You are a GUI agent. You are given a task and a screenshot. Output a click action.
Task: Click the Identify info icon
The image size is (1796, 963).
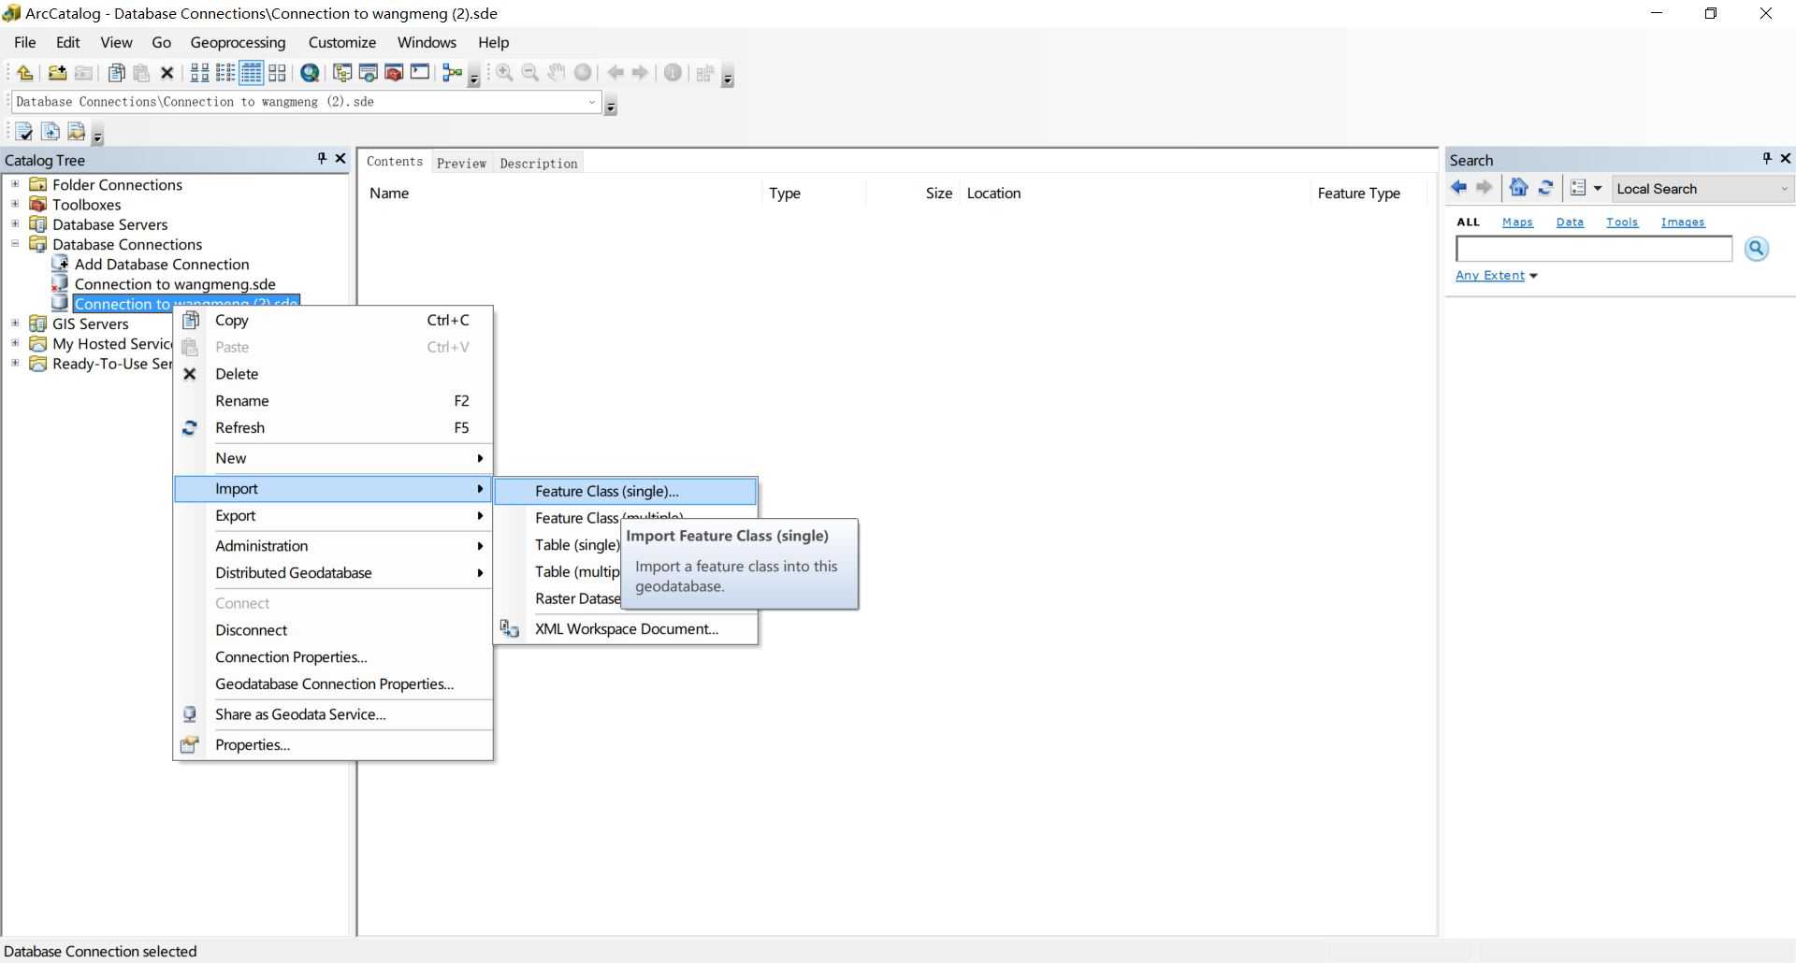(x=673, y=73)
